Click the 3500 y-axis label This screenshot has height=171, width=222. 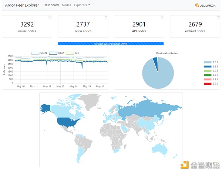(10, 56)
